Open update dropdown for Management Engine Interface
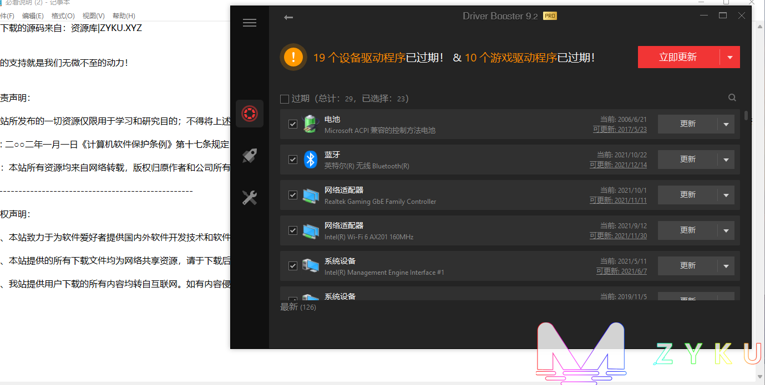Image resolution: width=765 pixels, height=385 pixels. tap(726, 266)
